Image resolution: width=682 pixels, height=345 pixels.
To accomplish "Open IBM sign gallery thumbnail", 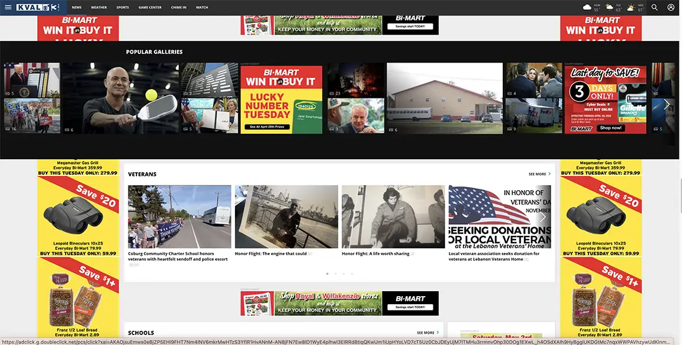I will [210, 80].
